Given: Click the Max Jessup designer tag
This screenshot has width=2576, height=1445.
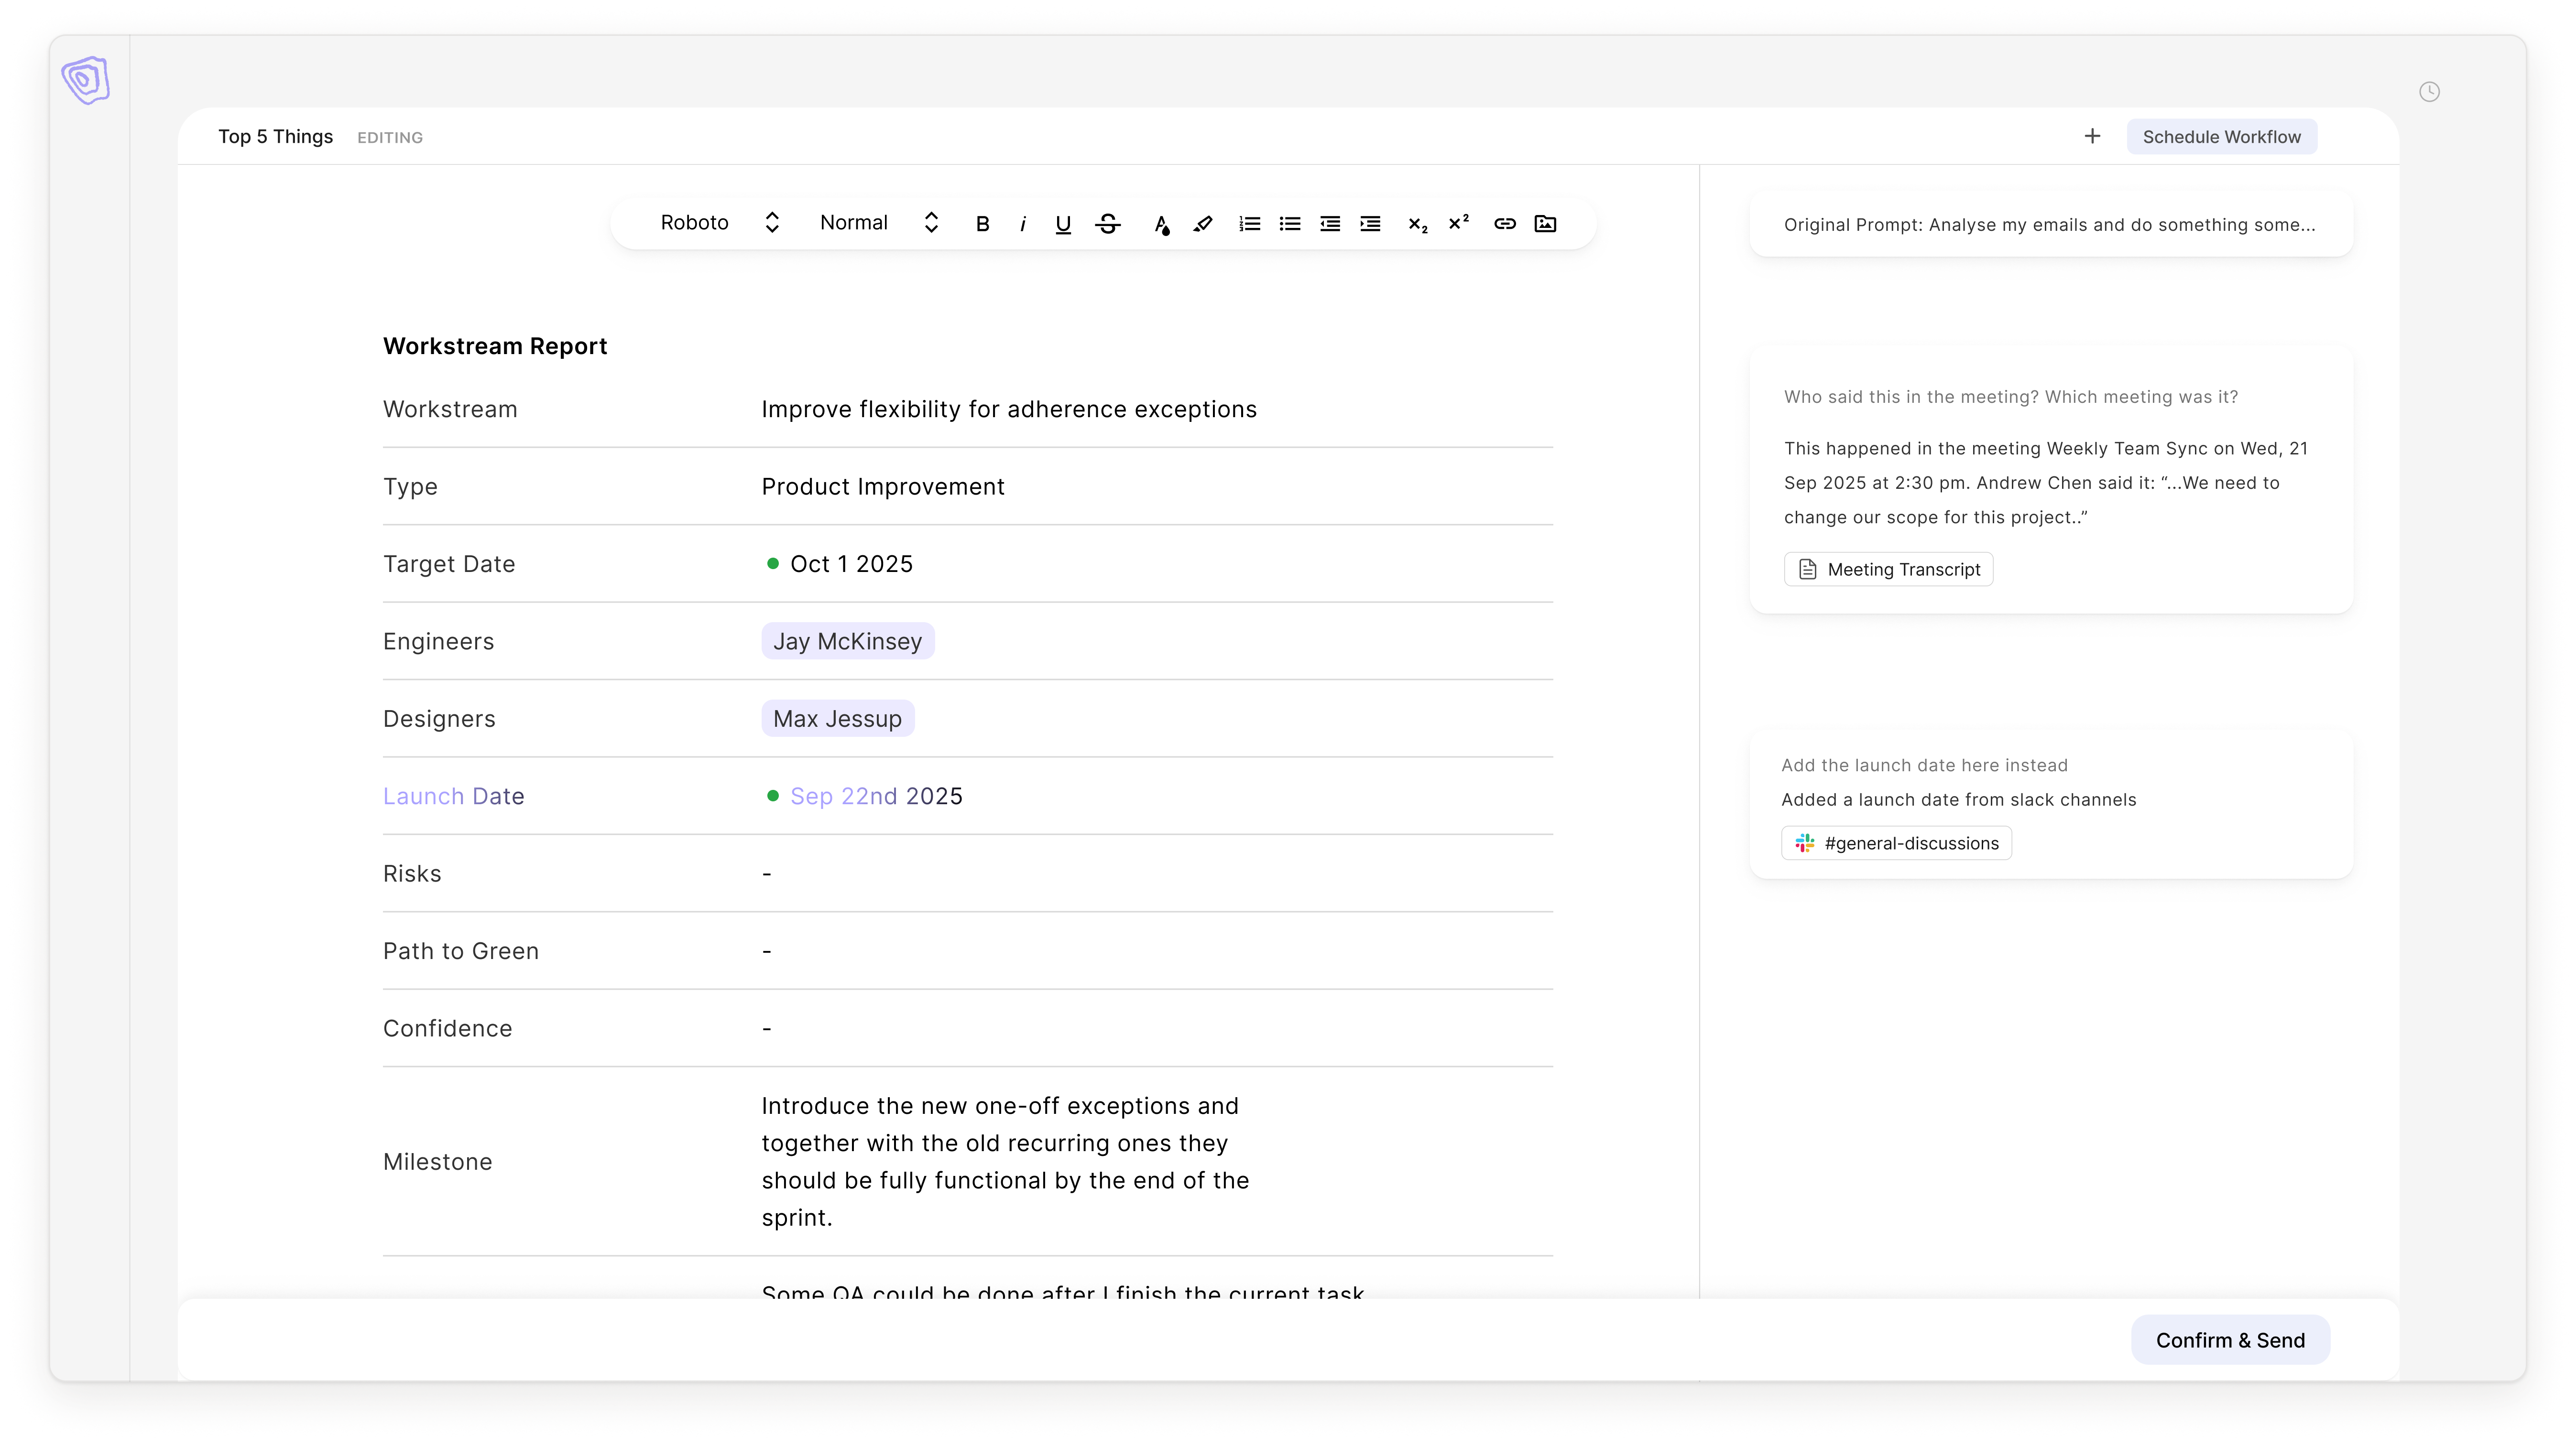Looking at the screenshot, I should point(837,719).
